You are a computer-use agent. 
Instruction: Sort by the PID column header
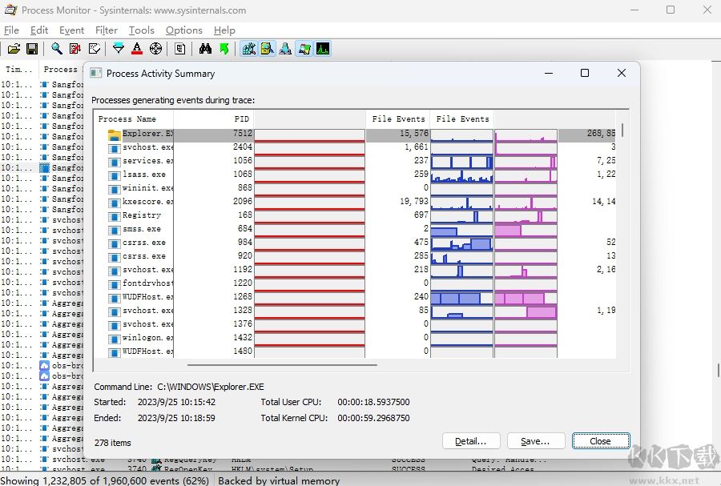click(x=240, y=118)
